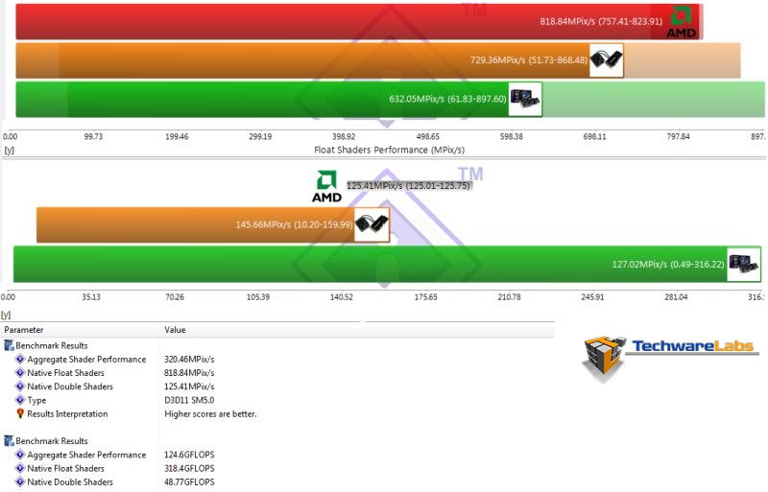Click the diamond icon beside Native Float Shaders 818.84MPix/s

click(x=20, y=372)
